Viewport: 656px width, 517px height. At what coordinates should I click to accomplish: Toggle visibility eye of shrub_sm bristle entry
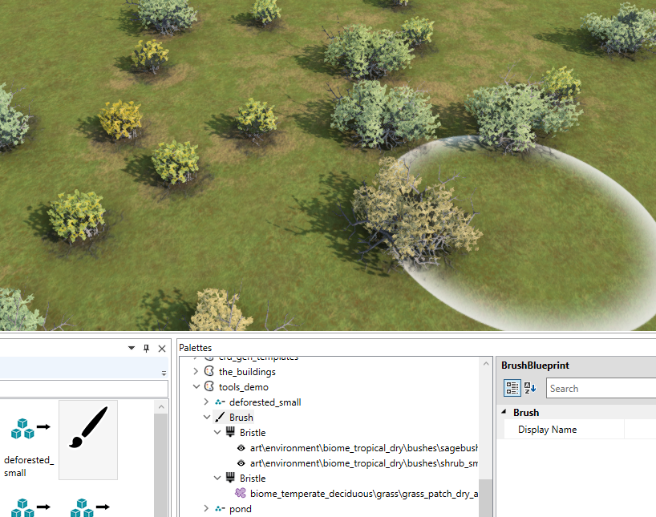pos(241,463)
